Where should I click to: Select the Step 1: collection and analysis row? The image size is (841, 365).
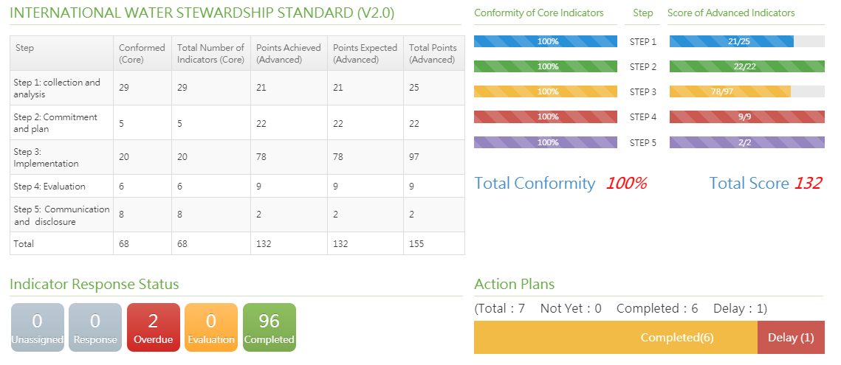click(x=61, y=88)
